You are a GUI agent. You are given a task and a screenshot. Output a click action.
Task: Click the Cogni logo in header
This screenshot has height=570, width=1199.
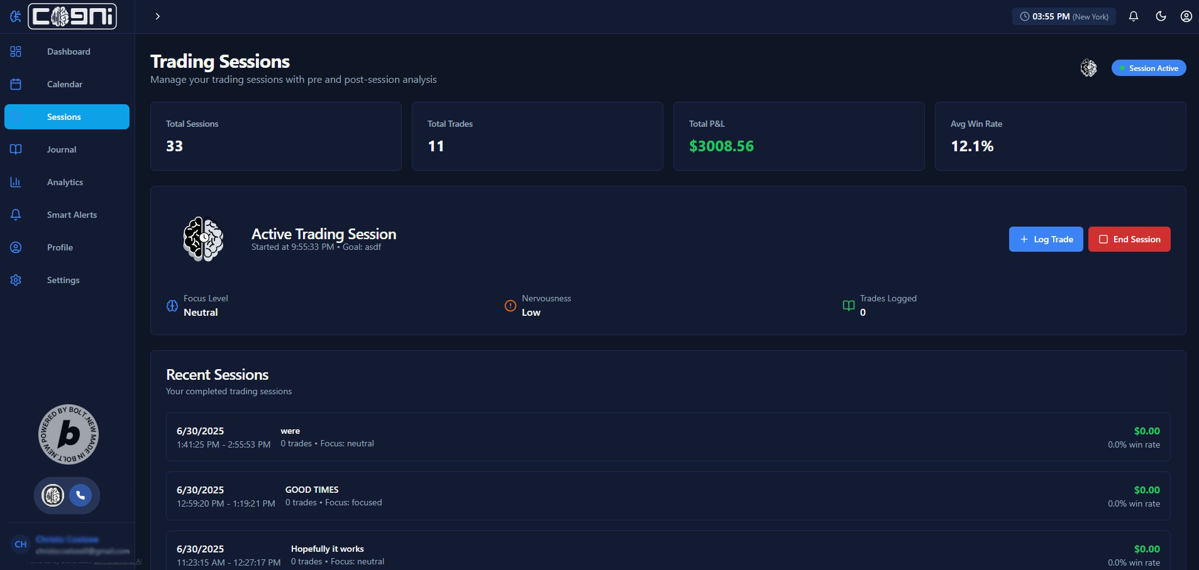point(72,16)
